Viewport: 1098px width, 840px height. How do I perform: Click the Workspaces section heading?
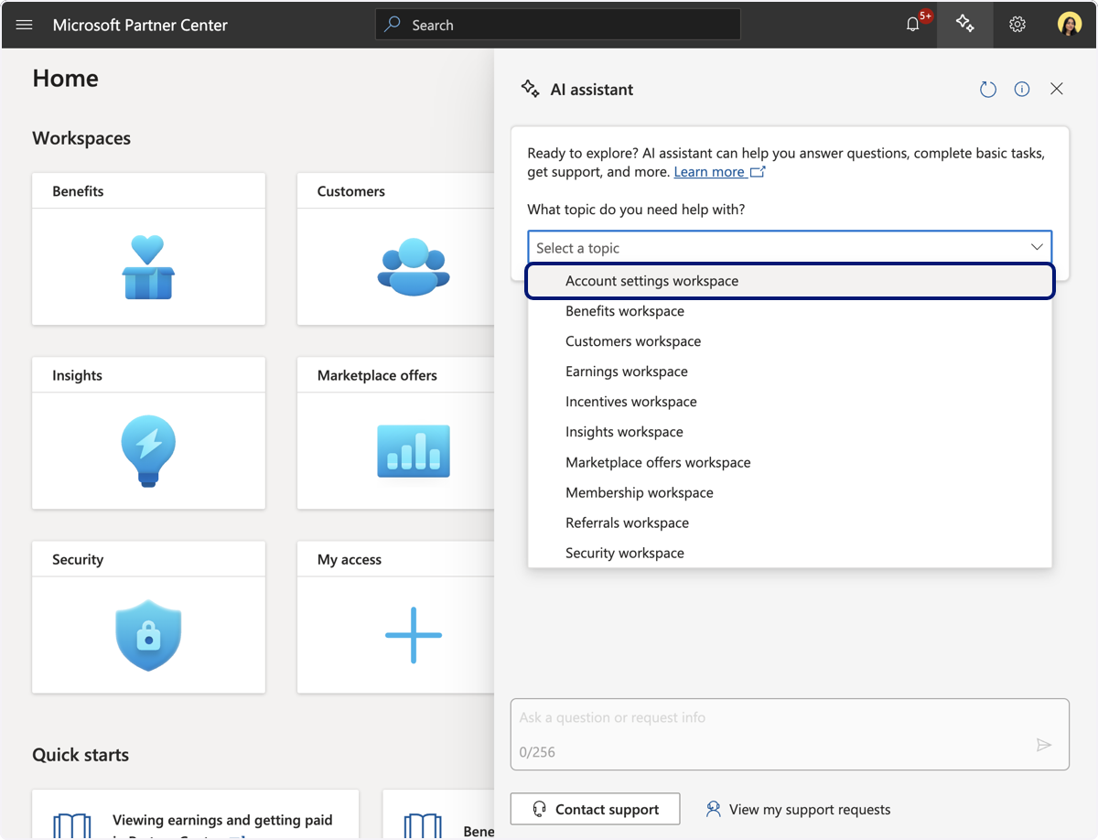tap(81, 138)
